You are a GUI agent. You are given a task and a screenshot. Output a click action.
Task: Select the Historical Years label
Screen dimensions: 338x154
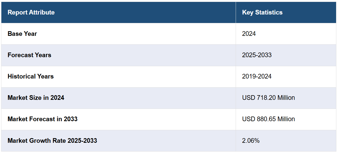[x=30, y=76]
